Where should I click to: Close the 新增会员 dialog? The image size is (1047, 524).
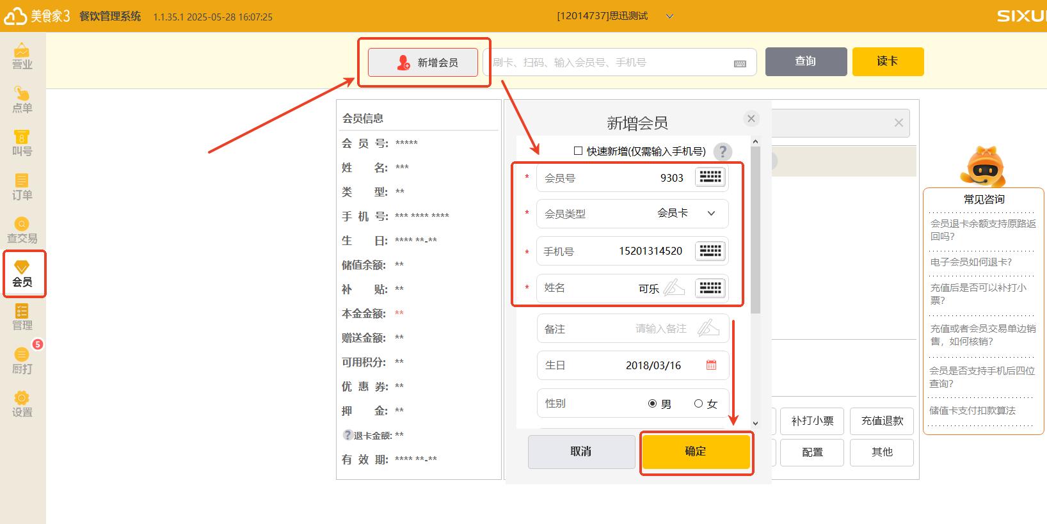point(751,118)
